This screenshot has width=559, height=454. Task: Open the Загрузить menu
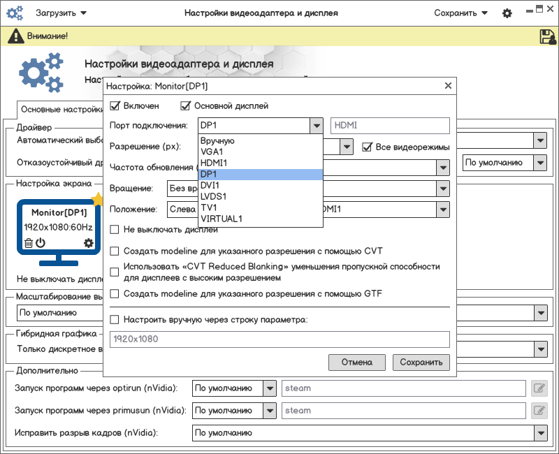[61, 13]
